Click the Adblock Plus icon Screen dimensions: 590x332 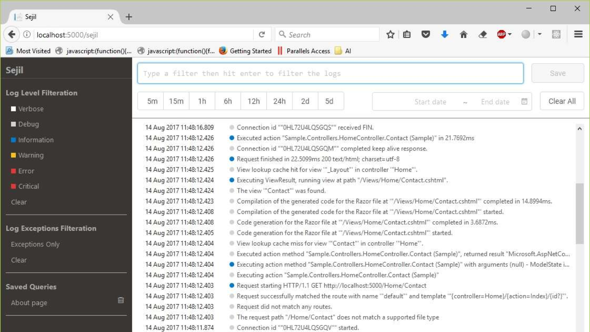click(x=502, y=34)
